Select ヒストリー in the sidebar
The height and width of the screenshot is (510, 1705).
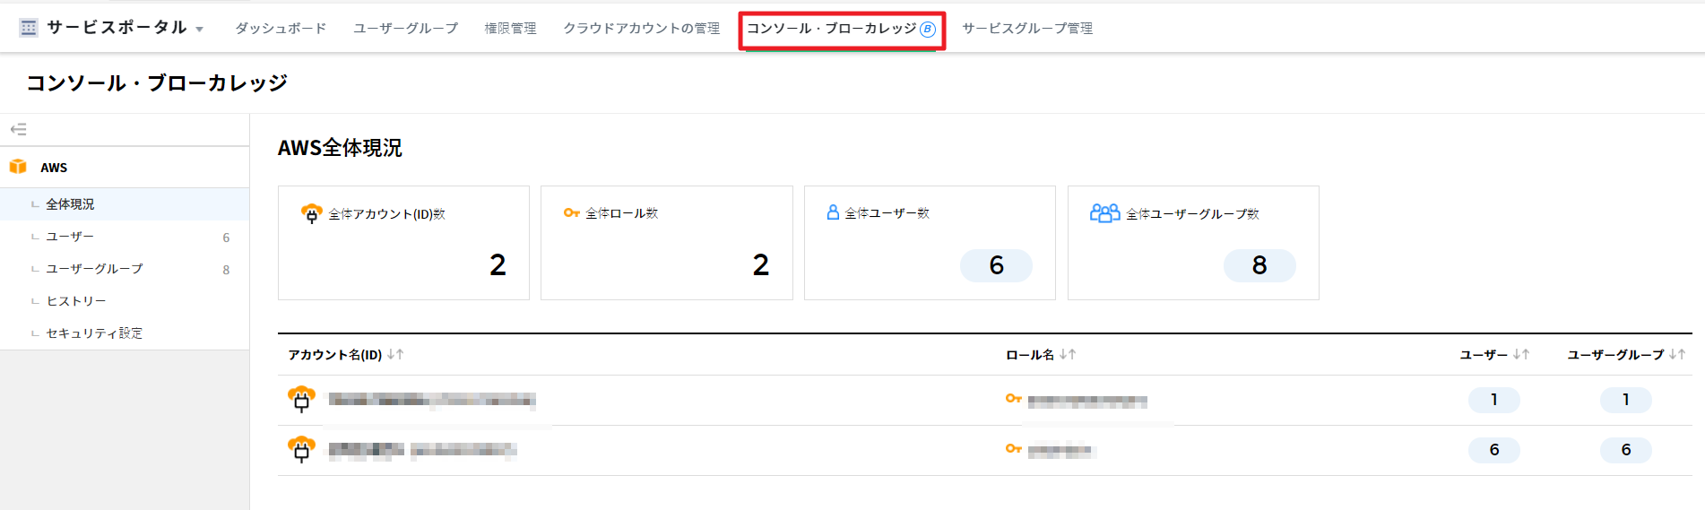click(76, 301)
